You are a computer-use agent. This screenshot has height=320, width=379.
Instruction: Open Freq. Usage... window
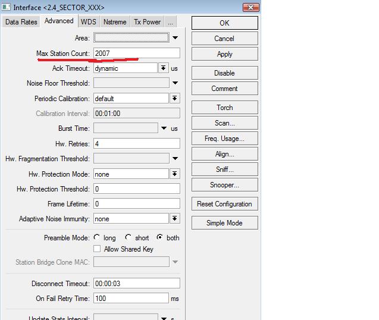(224, 139)
